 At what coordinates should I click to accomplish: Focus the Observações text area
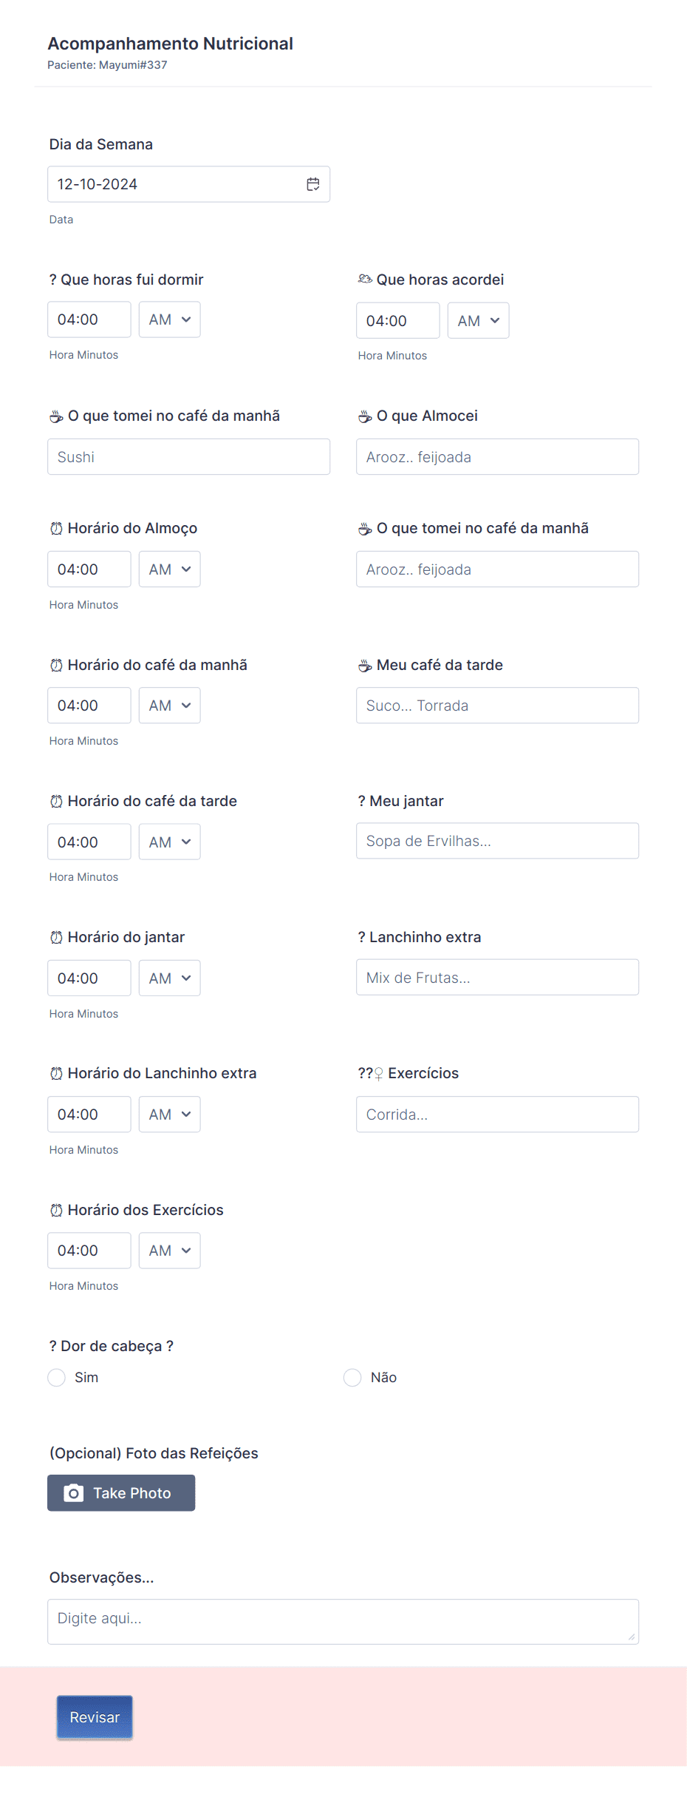[x=343, y=1622]
